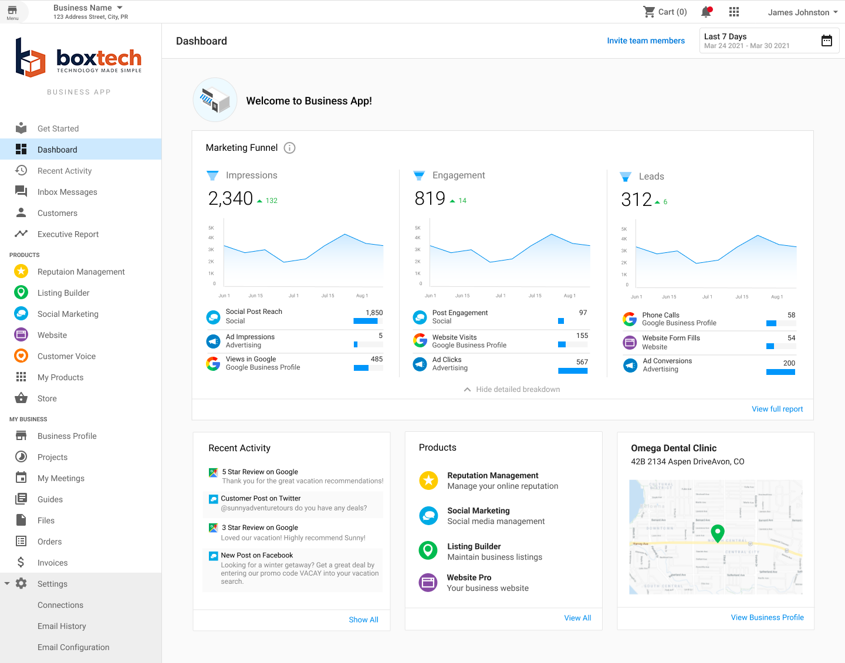The height and width of the screenshot is (663, 845).
Task: Collapse the Settings section arrow in sidebar
Action: point(7,583)
